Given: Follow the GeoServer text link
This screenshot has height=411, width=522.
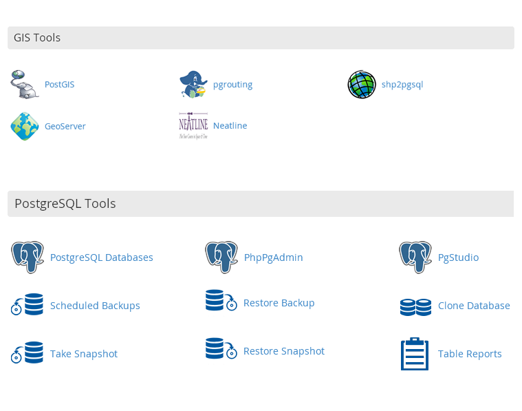Looking at the screenshot, I should tap(65, 126).
